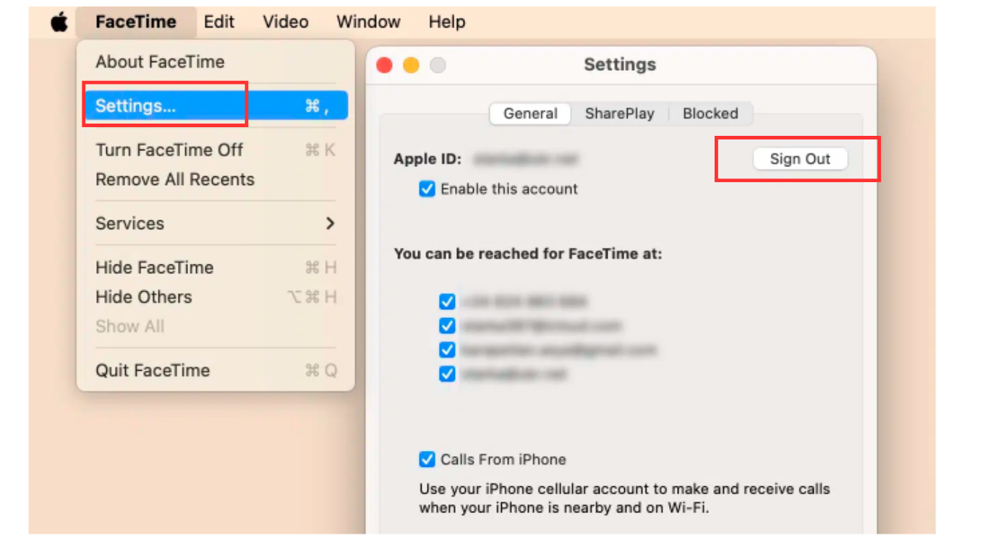The width and height of the screenshot is (988, 555).
Task: Expand the Services submenu arrow
Action: click(331, 223)
